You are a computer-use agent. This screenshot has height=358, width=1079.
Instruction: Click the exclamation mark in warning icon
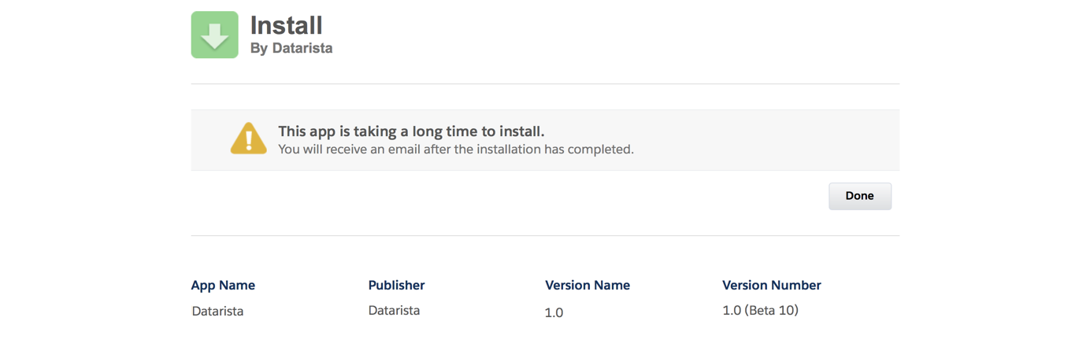[249, 141]
